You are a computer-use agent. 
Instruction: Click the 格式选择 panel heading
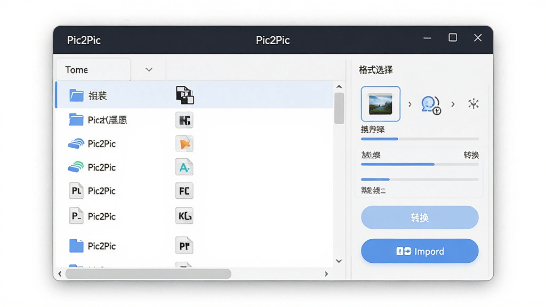pyautogui.click(x=376, y=70)
